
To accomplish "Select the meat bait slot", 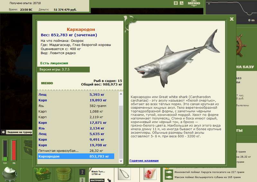I will 150,174.
